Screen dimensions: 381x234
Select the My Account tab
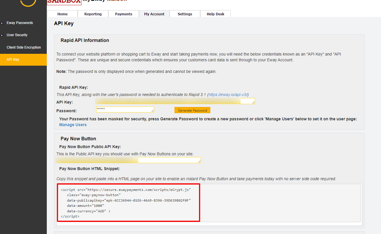click(154, 14)
